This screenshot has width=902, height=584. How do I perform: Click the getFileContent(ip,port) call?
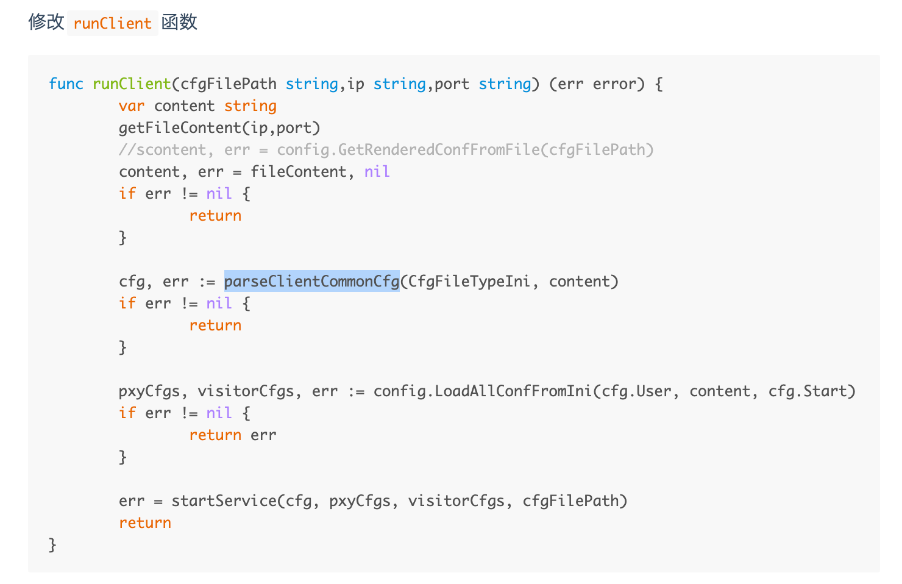click(219, 127)
